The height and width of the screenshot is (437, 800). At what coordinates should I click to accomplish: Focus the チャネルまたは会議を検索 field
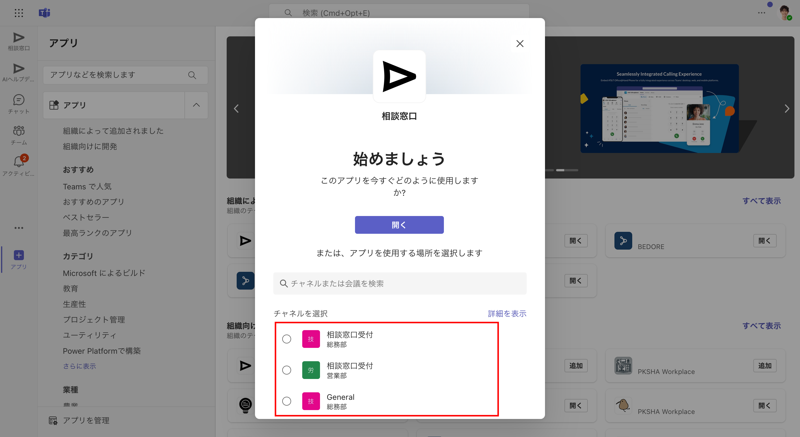(400, 283)
